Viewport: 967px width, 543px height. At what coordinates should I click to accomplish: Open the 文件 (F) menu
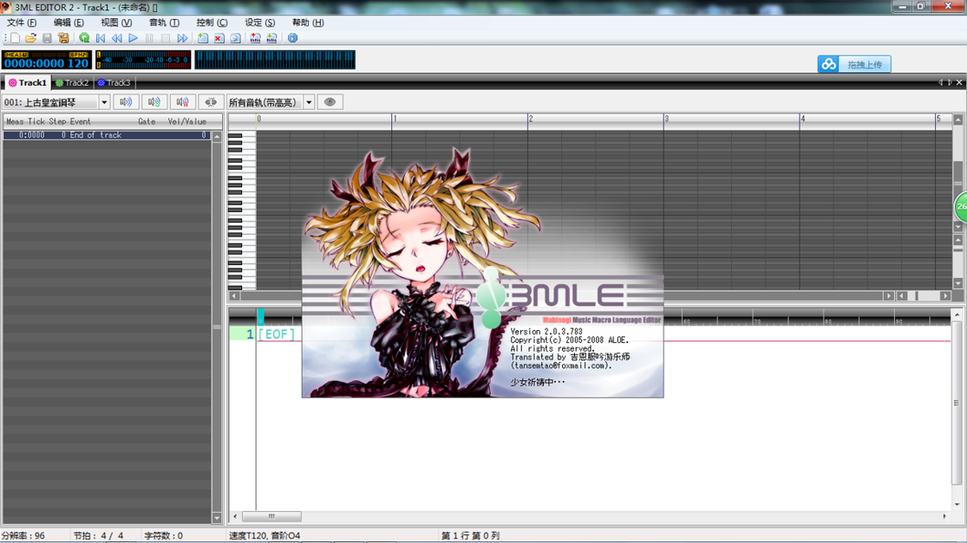tap(22, 23)
